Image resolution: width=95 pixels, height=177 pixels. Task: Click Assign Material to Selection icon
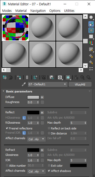coord(19,77)
